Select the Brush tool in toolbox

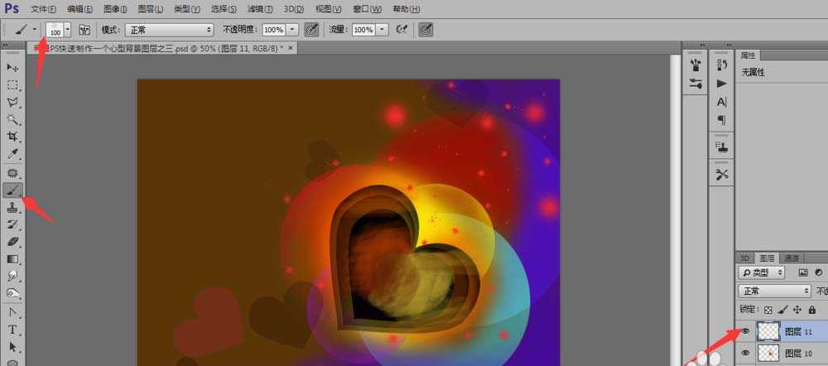[x=12, y=190]
